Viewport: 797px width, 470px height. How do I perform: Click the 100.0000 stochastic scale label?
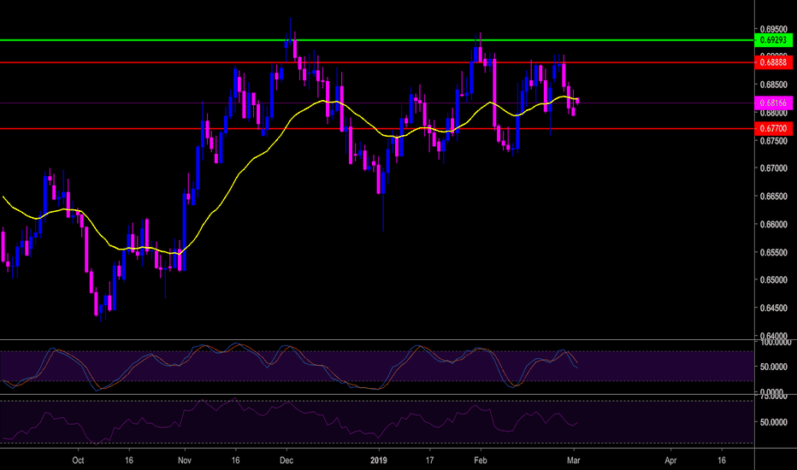(775, 343)
